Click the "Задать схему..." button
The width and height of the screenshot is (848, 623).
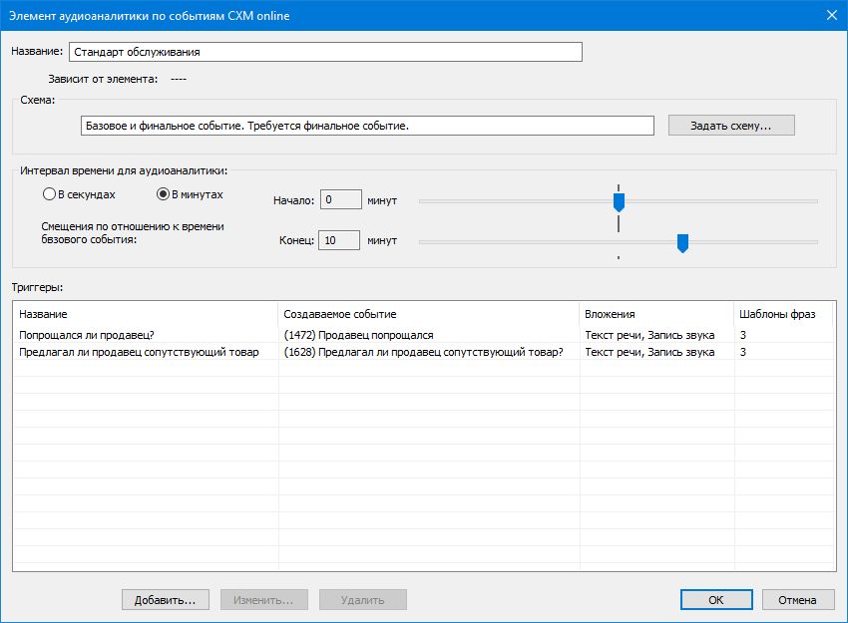pos(731,126)
